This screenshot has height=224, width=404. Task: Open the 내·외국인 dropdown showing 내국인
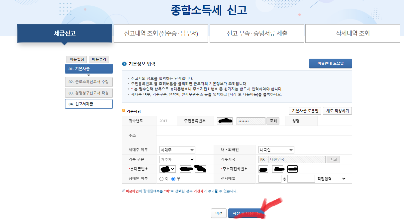[276, 149]
